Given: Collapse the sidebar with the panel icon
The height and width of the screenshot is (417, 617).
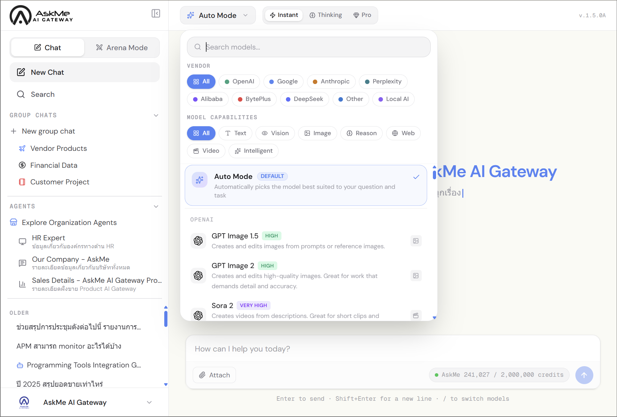Looking at the screenshot, I should tap(156, 13).
